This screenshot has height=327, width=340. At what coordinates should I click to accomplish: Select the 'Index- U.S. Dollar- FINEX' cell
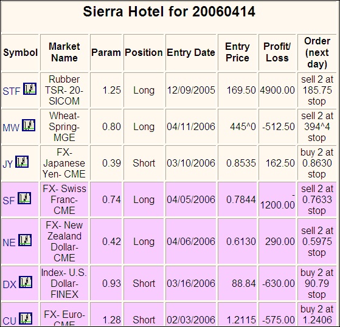coord(64,283)
